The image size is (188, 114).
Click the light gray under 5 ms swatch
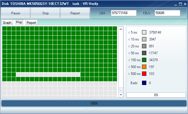tap(144, 32)
